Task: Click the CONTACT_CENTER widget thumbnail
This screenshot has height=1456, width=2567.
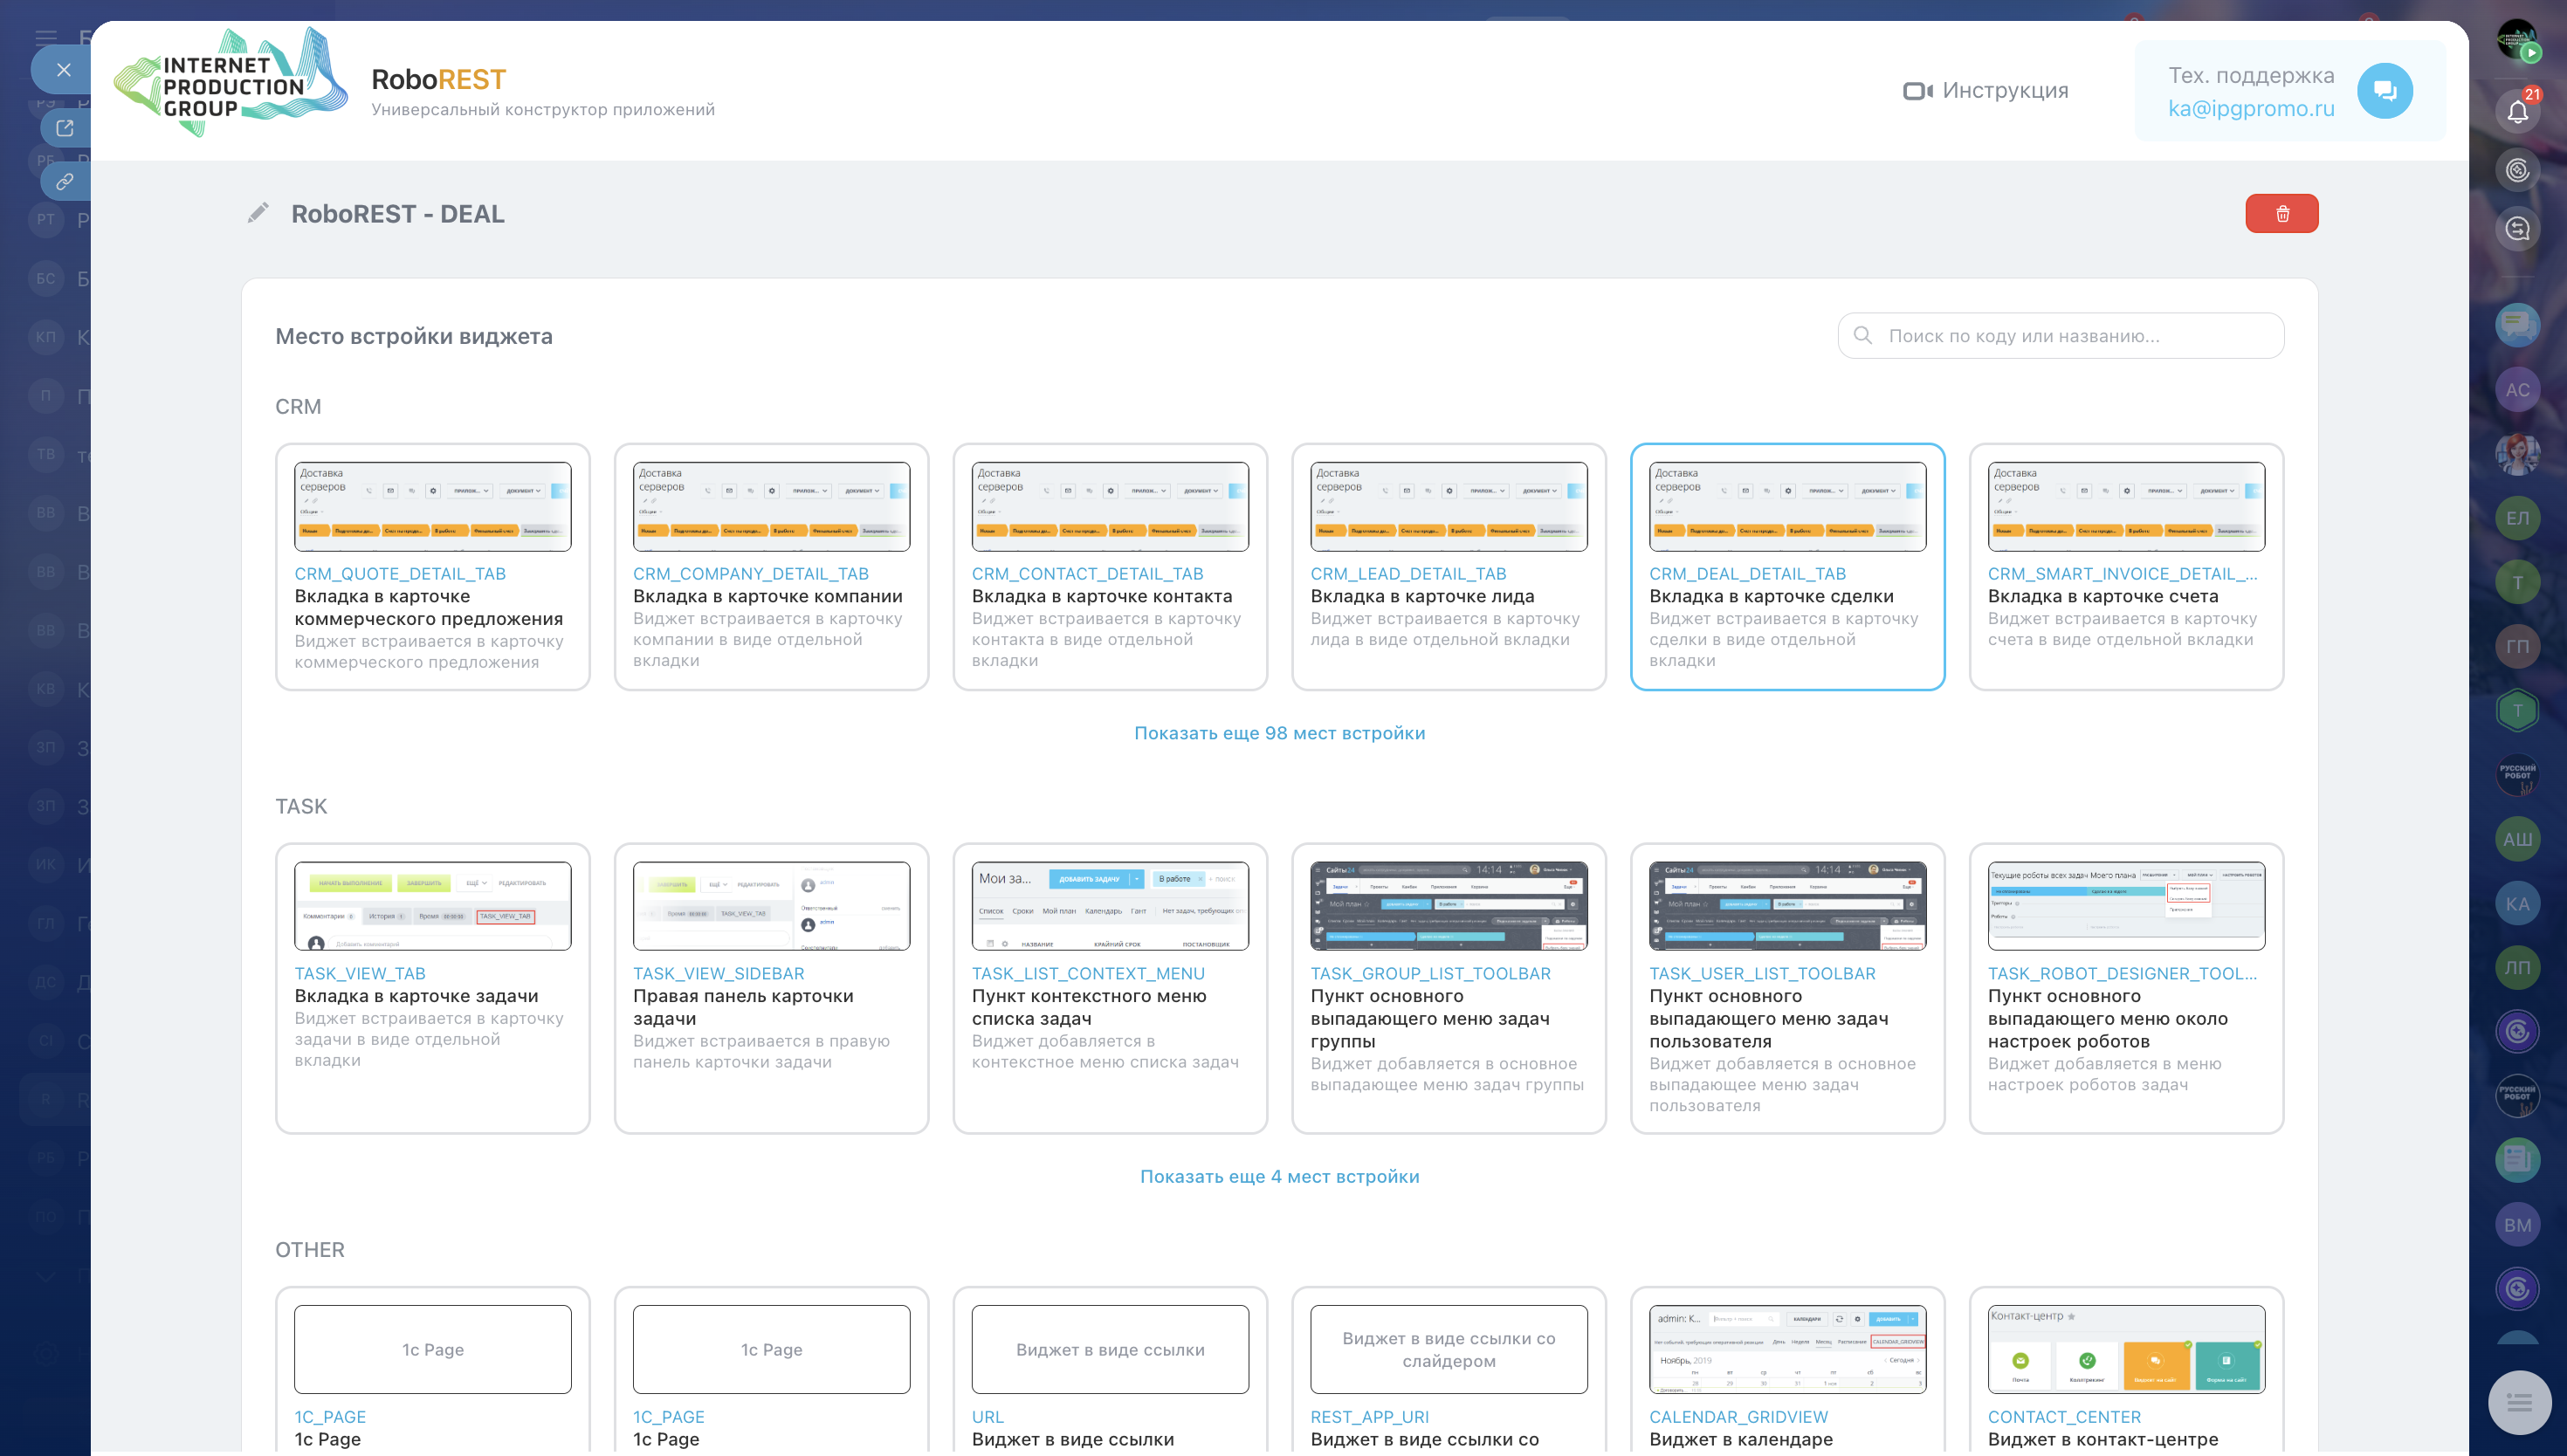Action: pyautogui.click(x=2125, y=1349)
